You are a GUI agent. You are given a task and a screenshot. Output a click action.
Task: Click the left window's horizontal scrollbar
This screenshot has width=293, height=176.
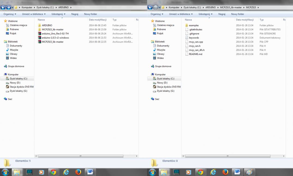(x=80, y=156)
